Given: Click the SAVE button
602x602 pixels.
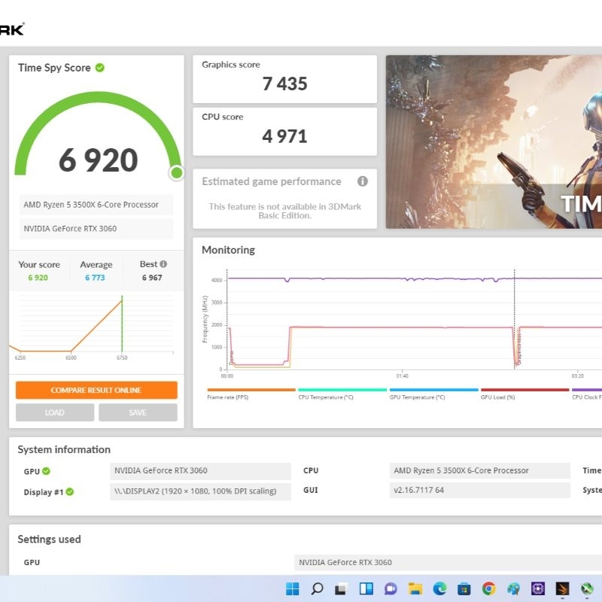Looking at the screenshot, I should [x=138, y=412].
